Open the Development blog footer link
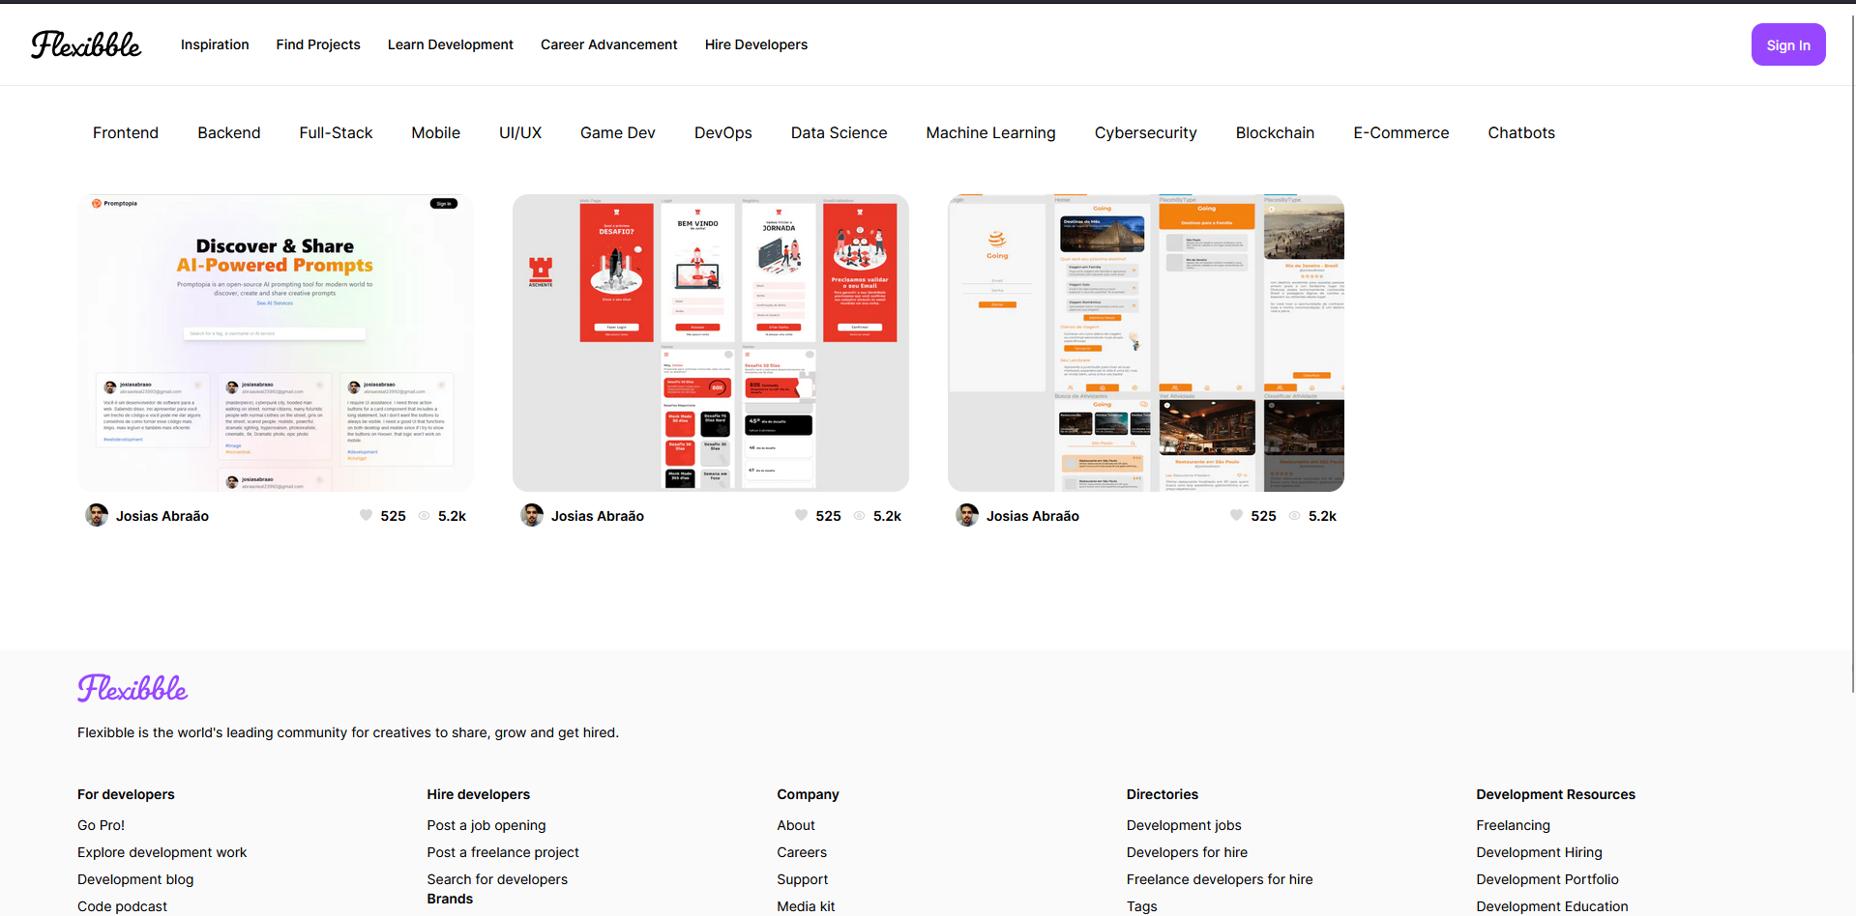The width and height of the screenshot is (1856, 916). (135, 879)
